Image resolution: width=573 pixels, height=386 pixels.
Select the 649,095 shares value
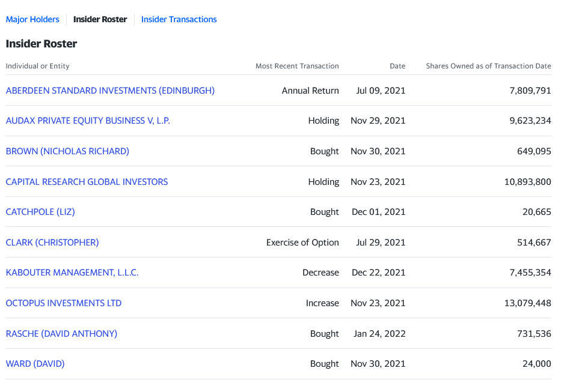tap(534, 151)
